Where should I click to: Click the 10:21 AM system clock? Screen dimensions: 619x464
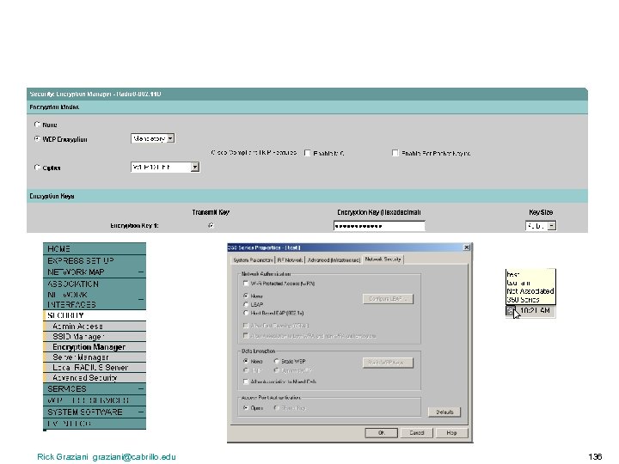[535, 310]
